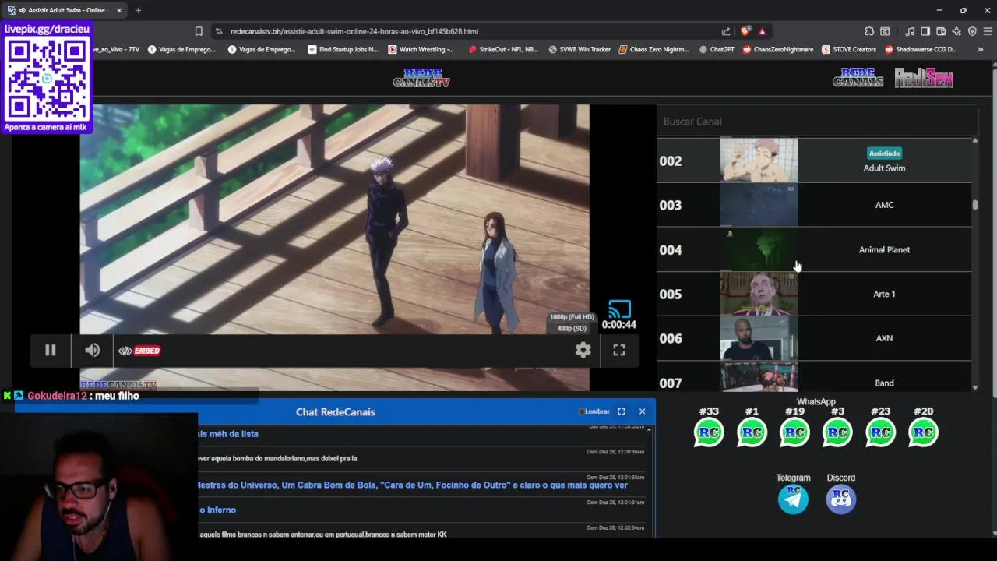This screenshot has width=997, height=561.
Task: Open the Watch Wrestling bookmark
Action: pos(421,49)
